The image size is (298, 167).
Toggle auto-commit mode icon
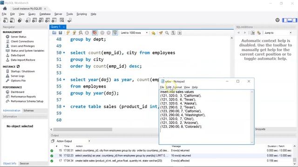click(115, 33)
